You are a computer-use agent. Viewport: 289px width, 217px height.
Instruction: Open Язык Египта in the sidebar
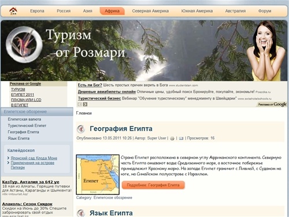pos(18,138)
